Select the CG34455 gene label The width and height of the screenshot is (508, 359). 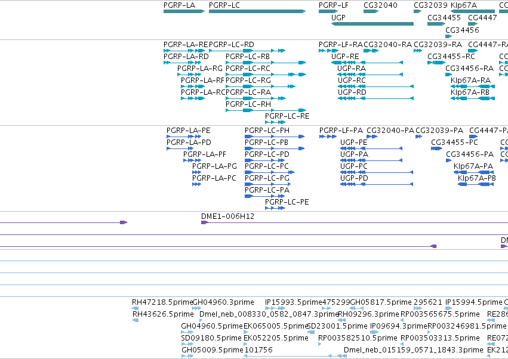(x=444, y=17)
